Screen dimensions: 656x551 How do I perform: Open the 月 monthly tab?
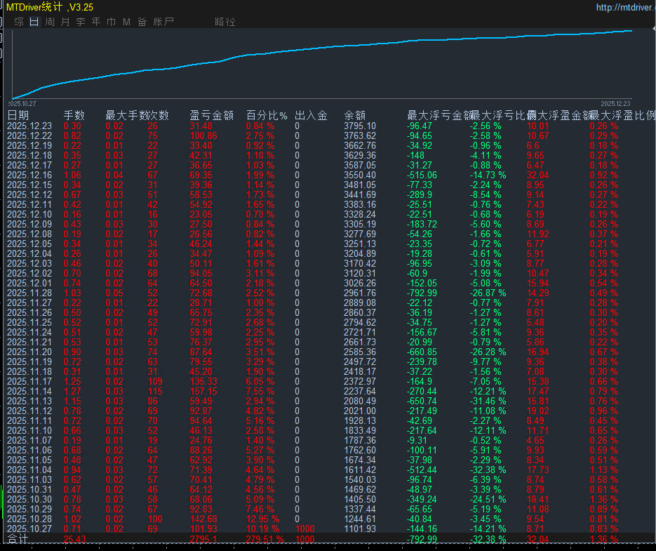[x=65, y=22]
